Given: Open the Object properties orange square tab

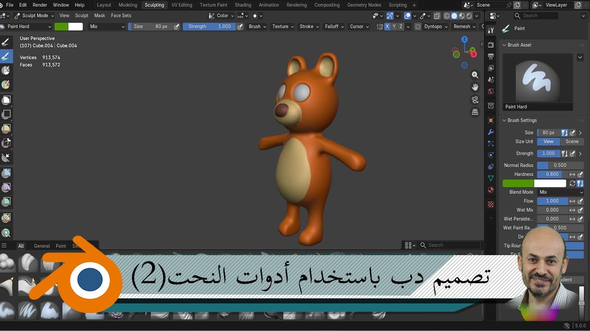Looking at the screenshot, I should pos(491,120).
